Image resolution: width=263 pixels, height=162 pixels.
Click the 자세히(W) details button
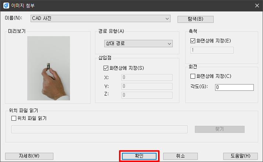(x=29, y=156)
